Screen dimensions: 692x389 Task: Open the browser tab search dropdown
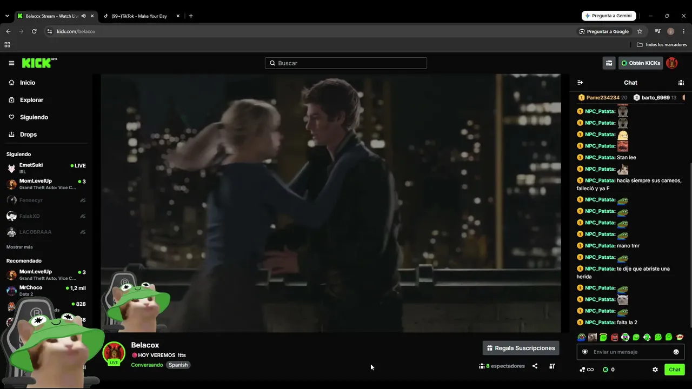point(7,16)
